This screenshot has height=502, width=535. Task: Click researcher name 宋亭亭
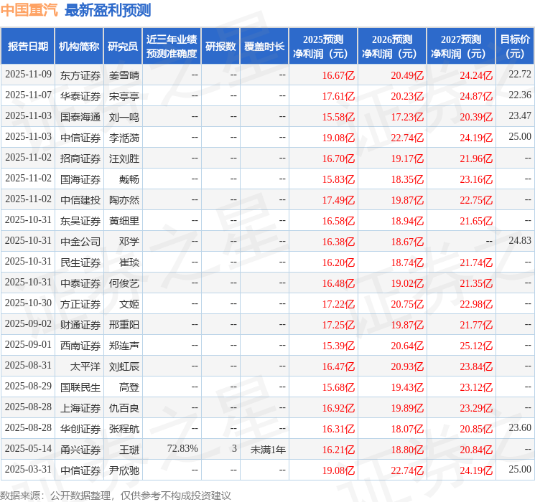(124, 96)
